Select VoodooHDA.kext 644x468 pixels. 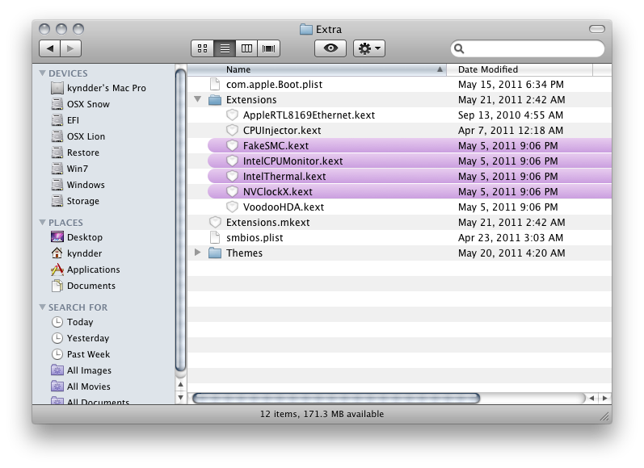click(284, 207)
